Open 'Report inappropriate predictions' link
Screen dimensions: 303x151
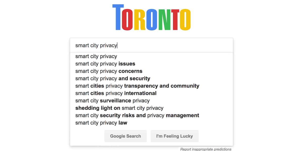pos(206,149)
